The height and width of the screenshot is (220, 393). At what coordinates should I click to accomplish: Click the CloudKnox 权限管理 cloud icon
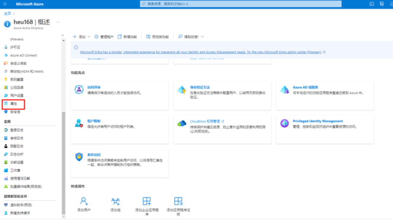point(181,124)
